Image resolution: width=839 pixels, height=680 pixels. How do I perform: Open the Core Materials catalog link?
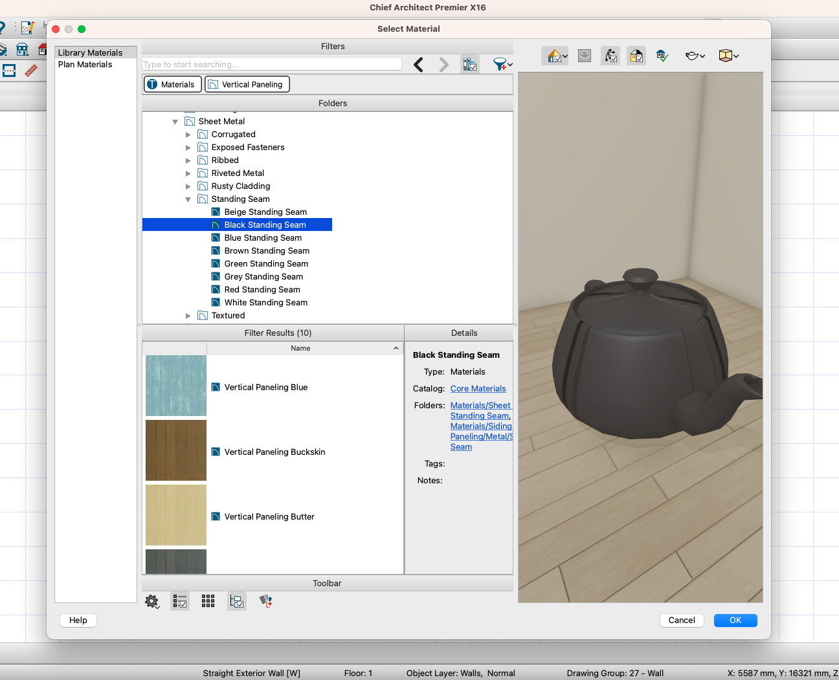[478, 389]
